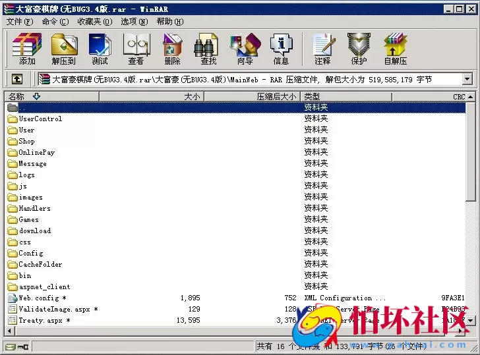The image size is (480, 355).
Task: Select the OnlinePay folder icon
Action: click(x=13, y=152)
